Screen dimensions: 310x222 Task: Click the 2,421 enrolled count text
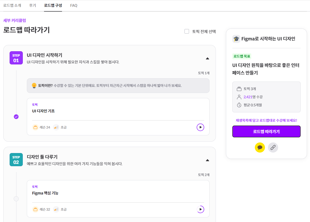(x=248, y=97)
